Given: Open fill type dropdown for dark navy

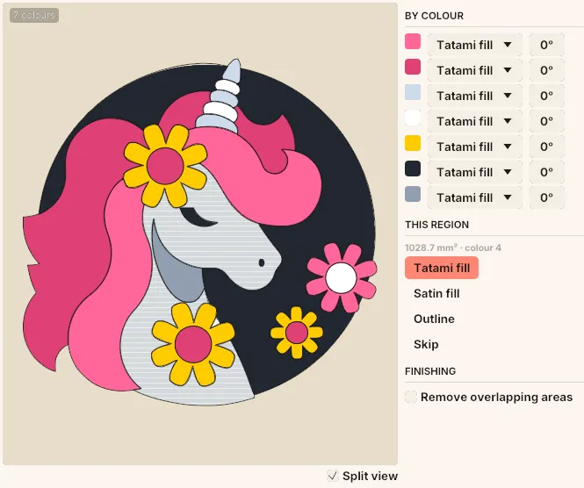Looking at the screenshot, I should (474, 172).
